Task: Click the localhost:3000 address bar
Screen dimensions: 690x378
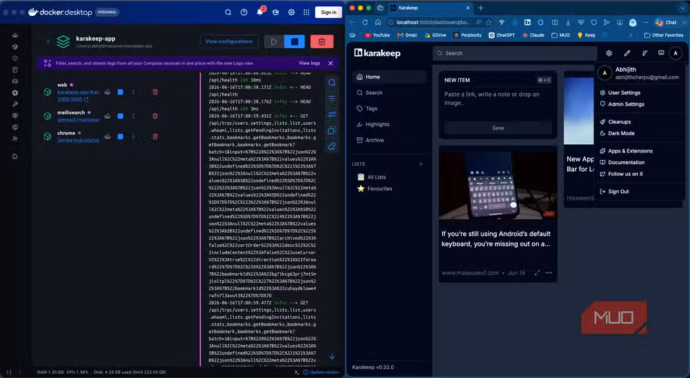Action: (x=433, y=22)
